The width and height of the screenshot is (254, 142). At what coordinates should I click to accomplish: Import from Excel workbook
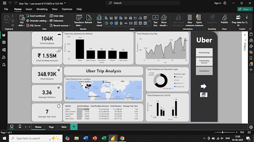[x=36, y=16]
